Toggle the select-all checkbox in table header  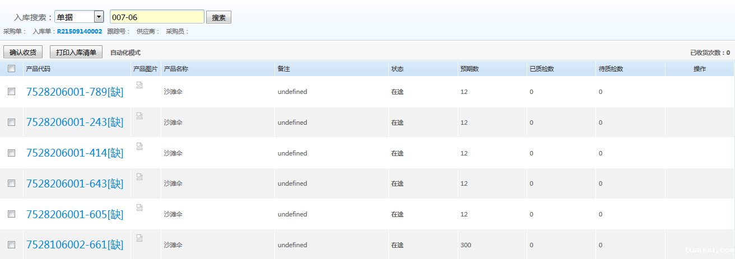coord(11,69)
